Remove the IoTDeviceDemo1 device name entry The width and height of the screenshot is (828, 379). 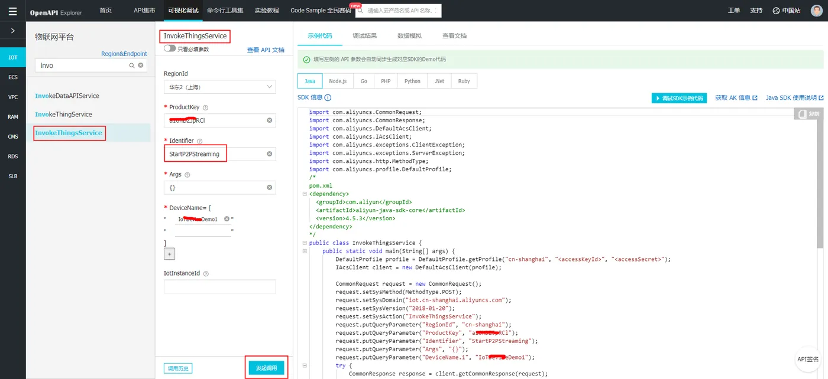tap(227, 219)
